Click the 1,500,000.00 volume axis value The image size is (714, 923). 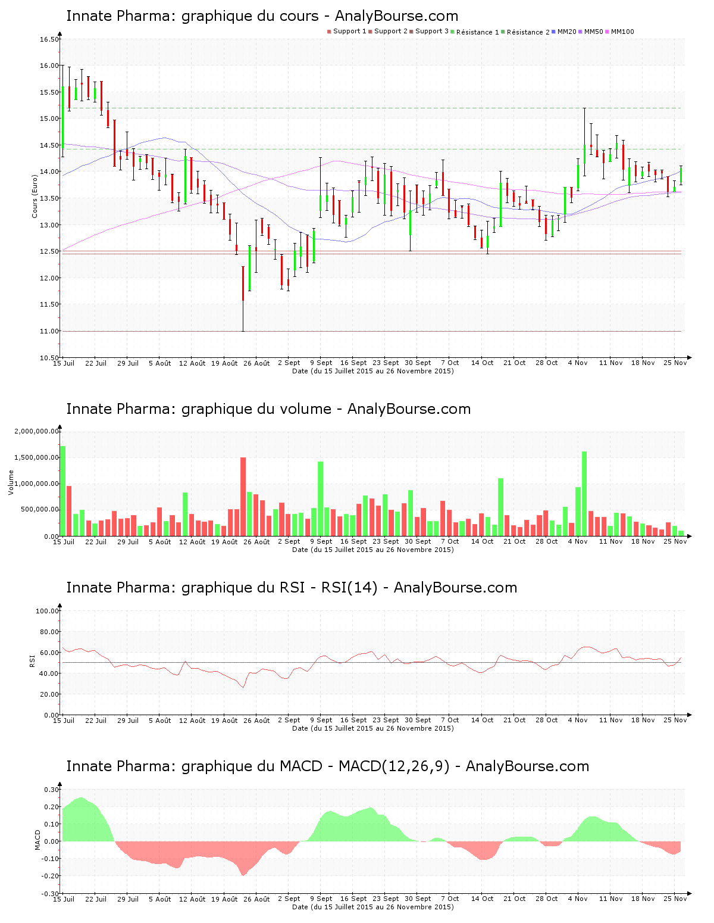tap(36, 457)
